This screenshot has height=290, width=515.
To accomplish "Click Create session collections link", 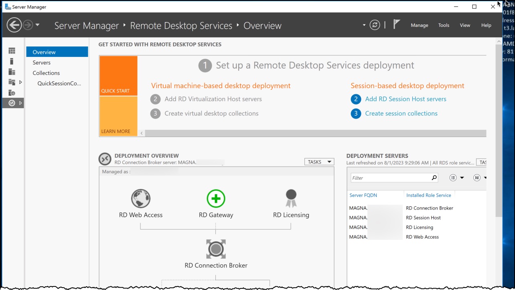I will [401, 113].
